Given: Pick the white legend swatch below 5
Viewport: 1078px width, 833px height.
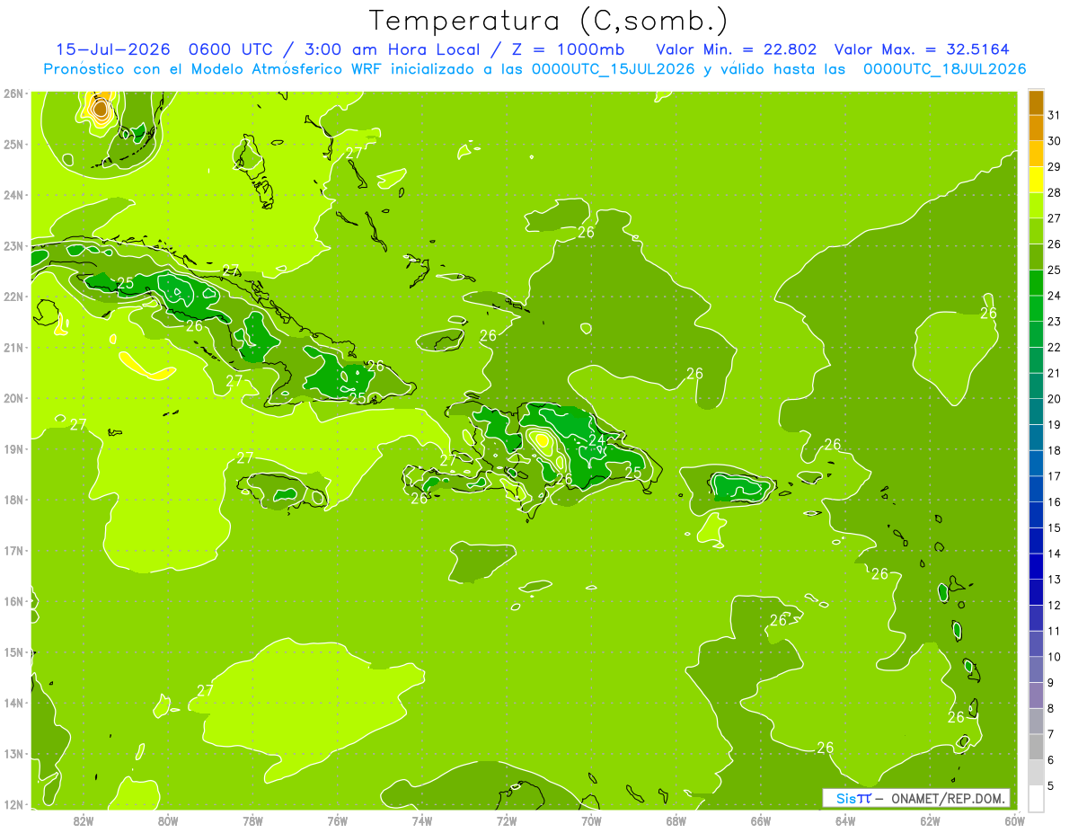Looking at the screenshot, I should click(x=1036, y=798).
